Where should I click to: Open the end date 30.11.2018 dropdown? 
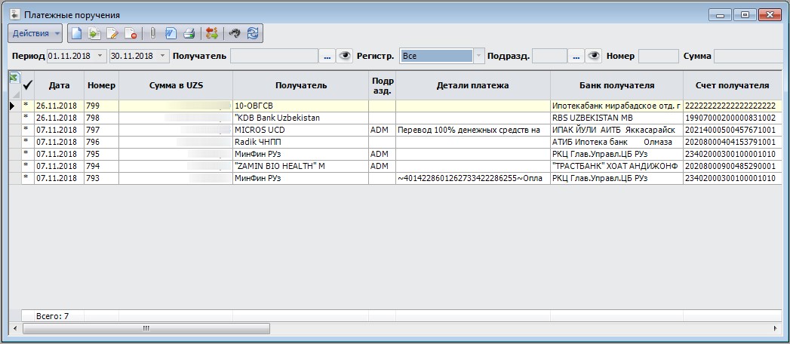coord(163,56)
